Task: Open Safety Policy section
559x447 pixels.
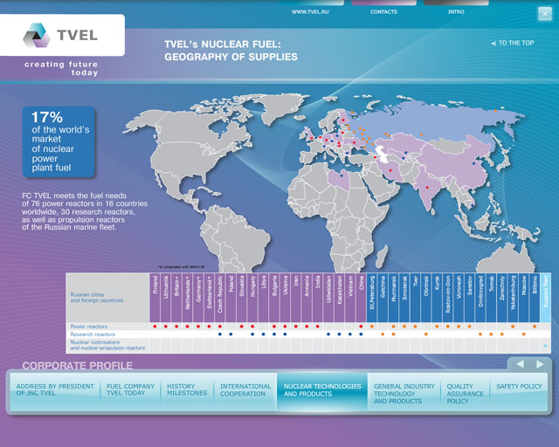Action: coord(519,386)
